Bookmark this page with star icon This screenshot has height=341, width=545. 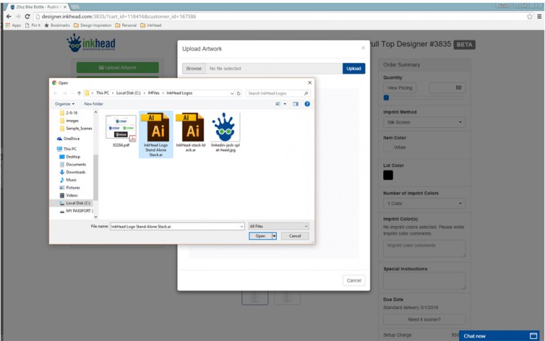[x=529, y=16]
